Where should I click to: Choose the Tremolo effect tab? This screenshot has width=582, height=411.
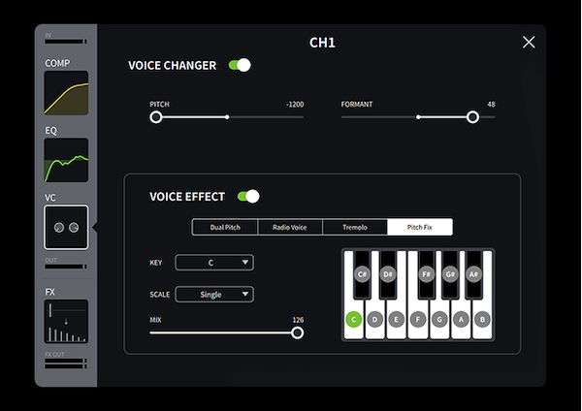tap(355, 228)
